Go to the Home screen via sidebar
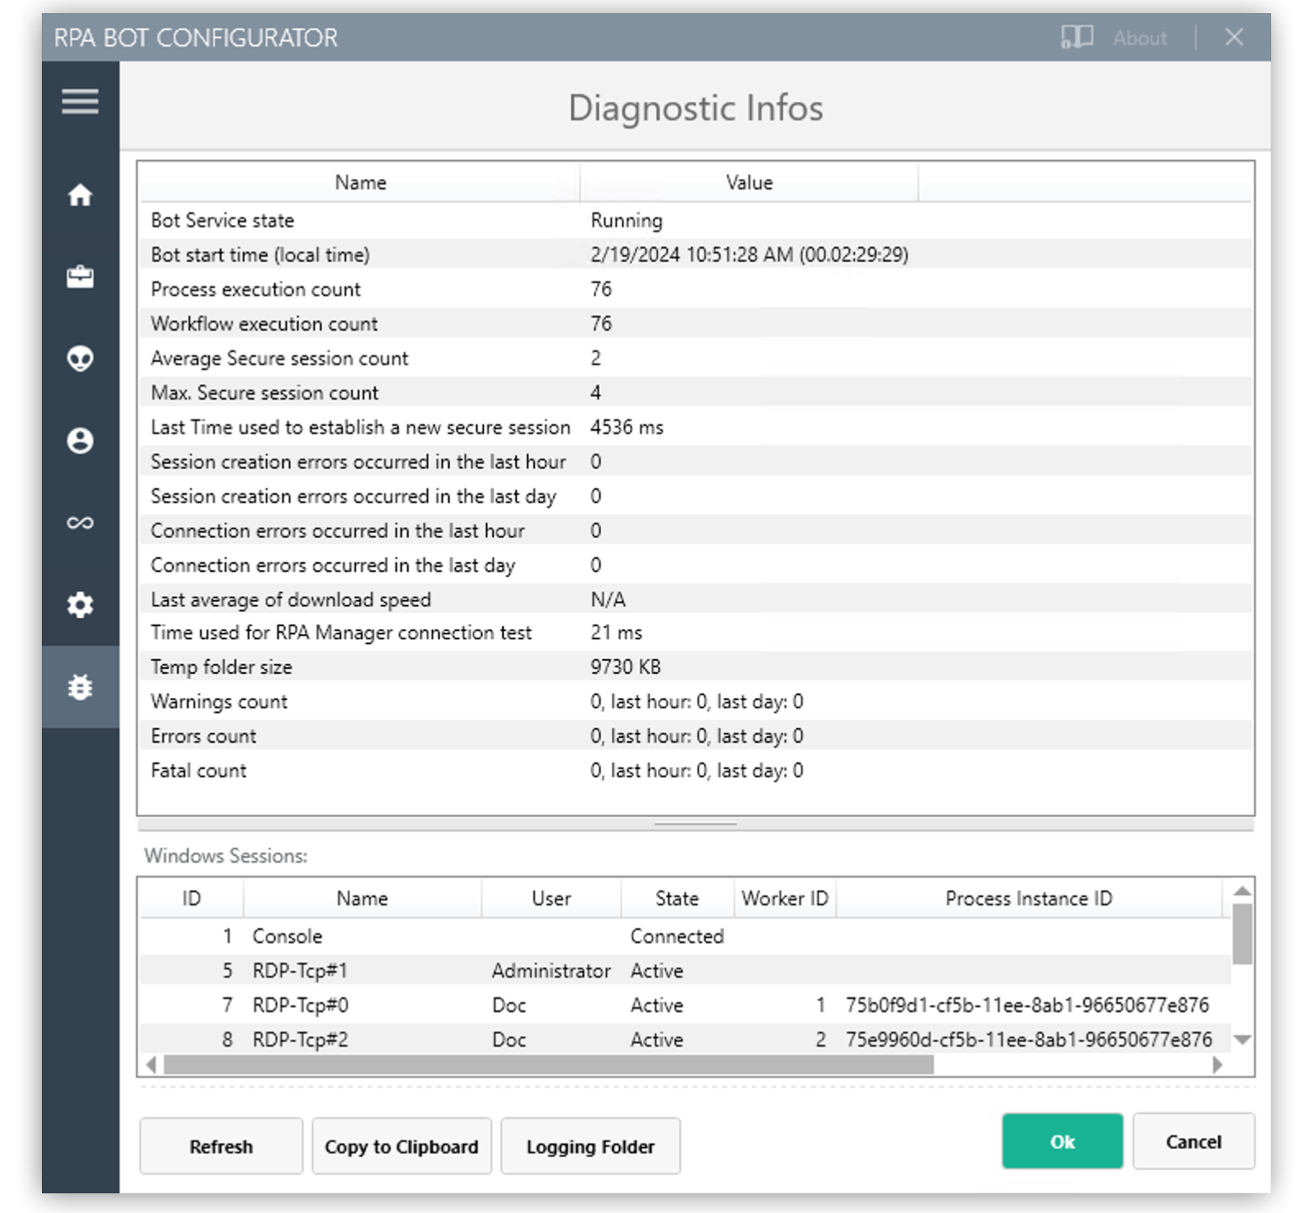Image resolution: width=1313 pixels, height=1213 pixels. pos(80,195)
